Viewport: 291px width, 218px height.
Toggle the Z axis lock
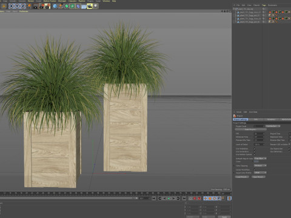coord(23,6)
